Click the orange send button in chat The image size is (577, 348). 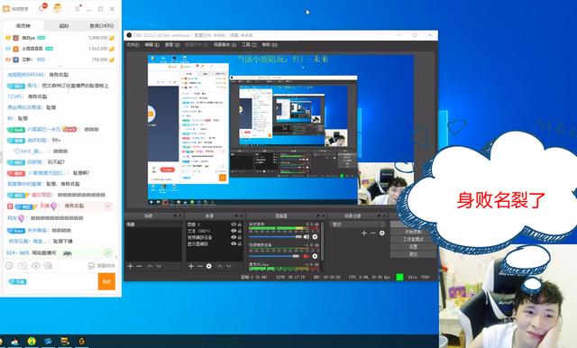(x=106, y=281)
